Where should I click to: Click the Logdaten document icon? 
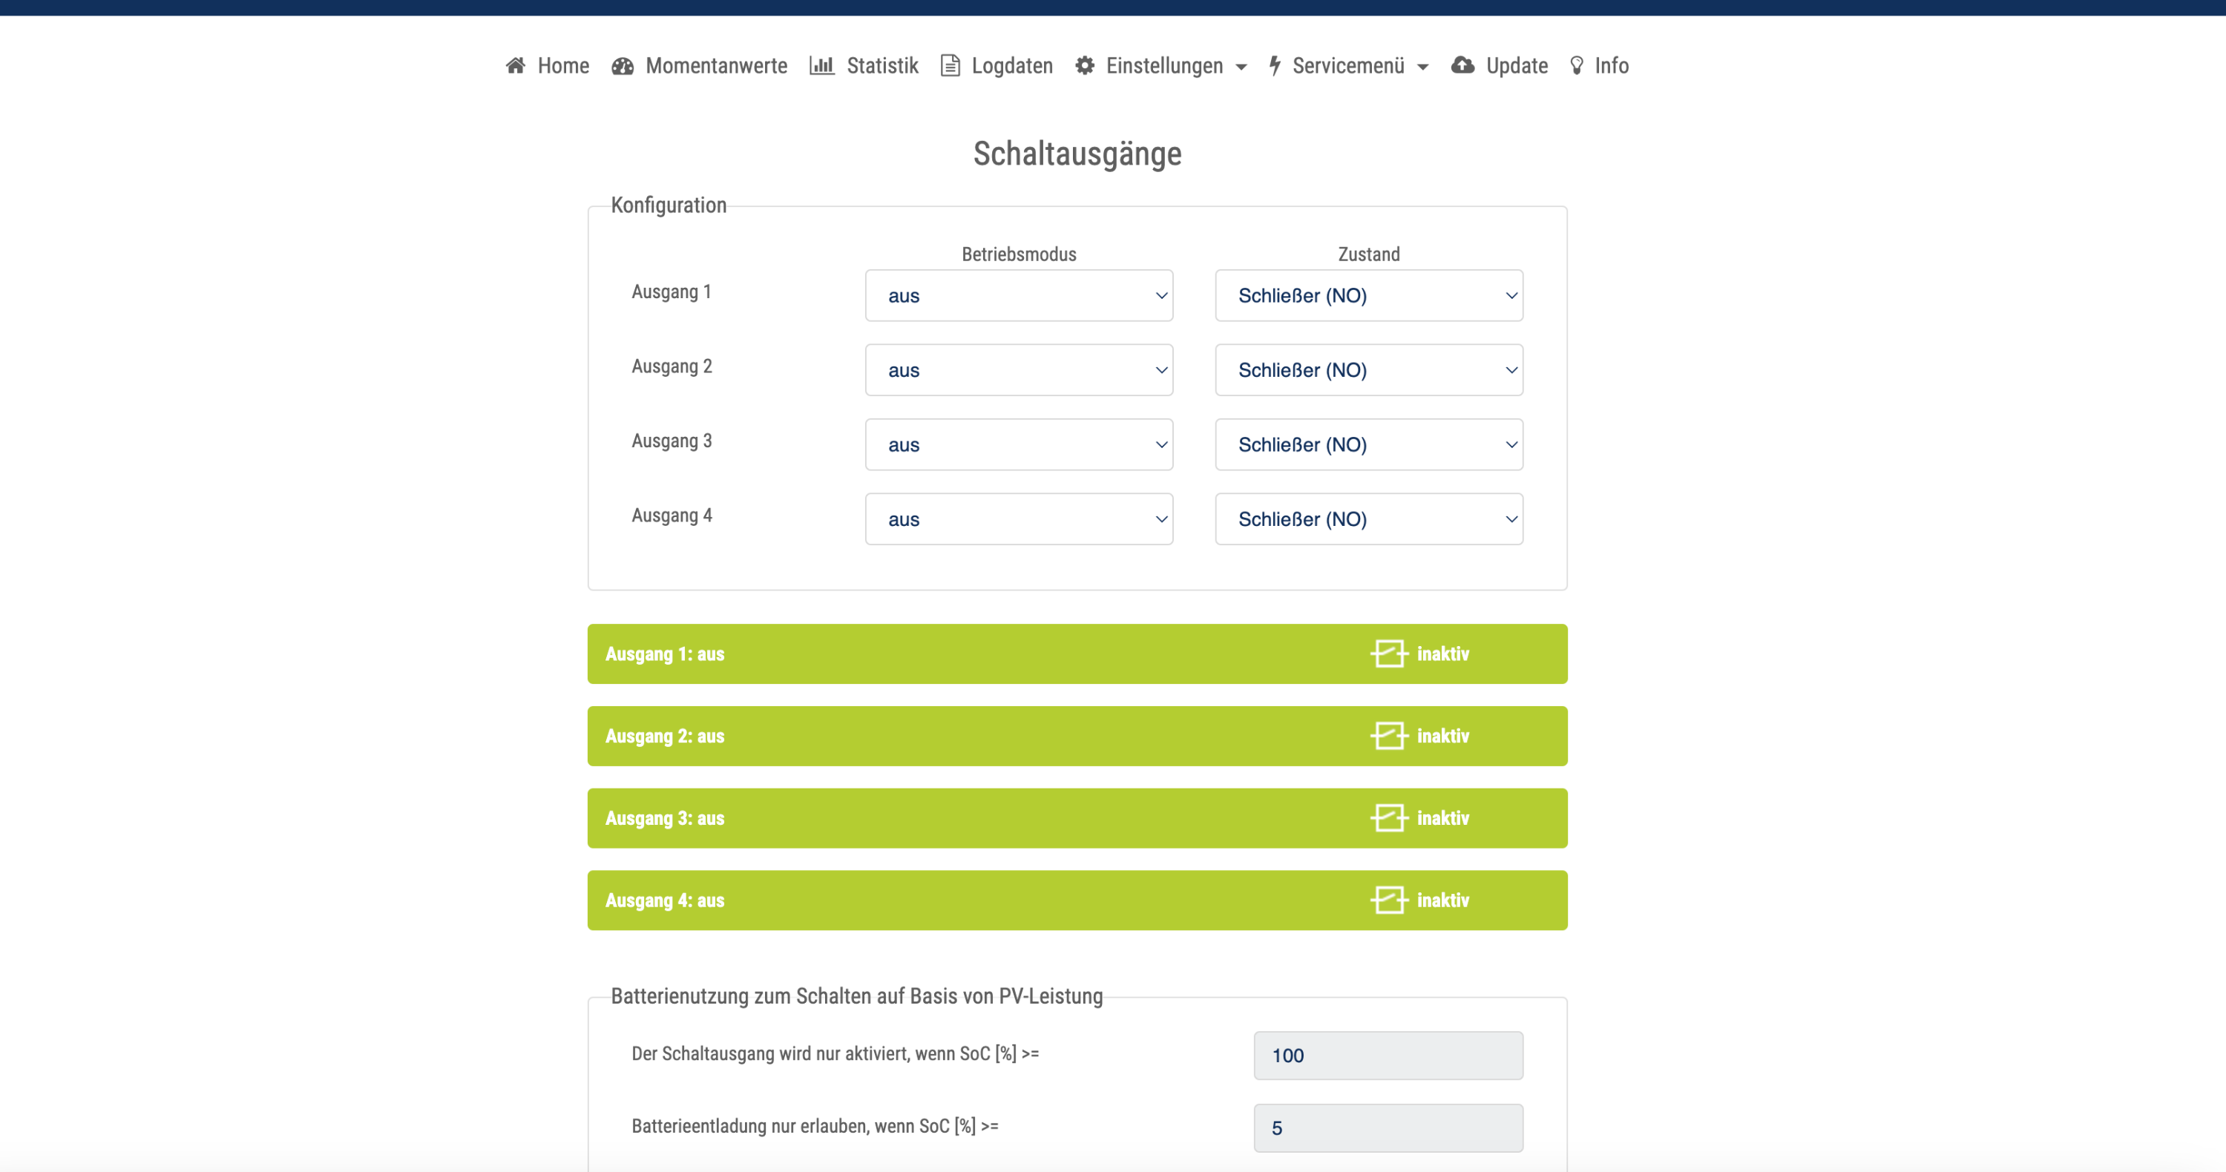tap(950, 65)
